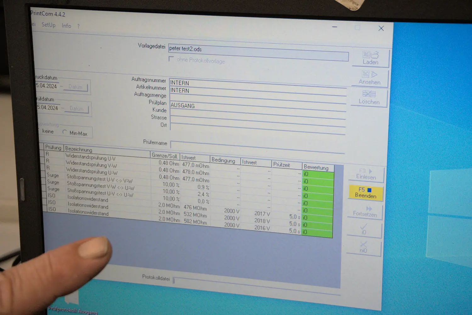
Task: Click the '478,0 mOhm' Istwert cell
Action: tap(195, 173)
